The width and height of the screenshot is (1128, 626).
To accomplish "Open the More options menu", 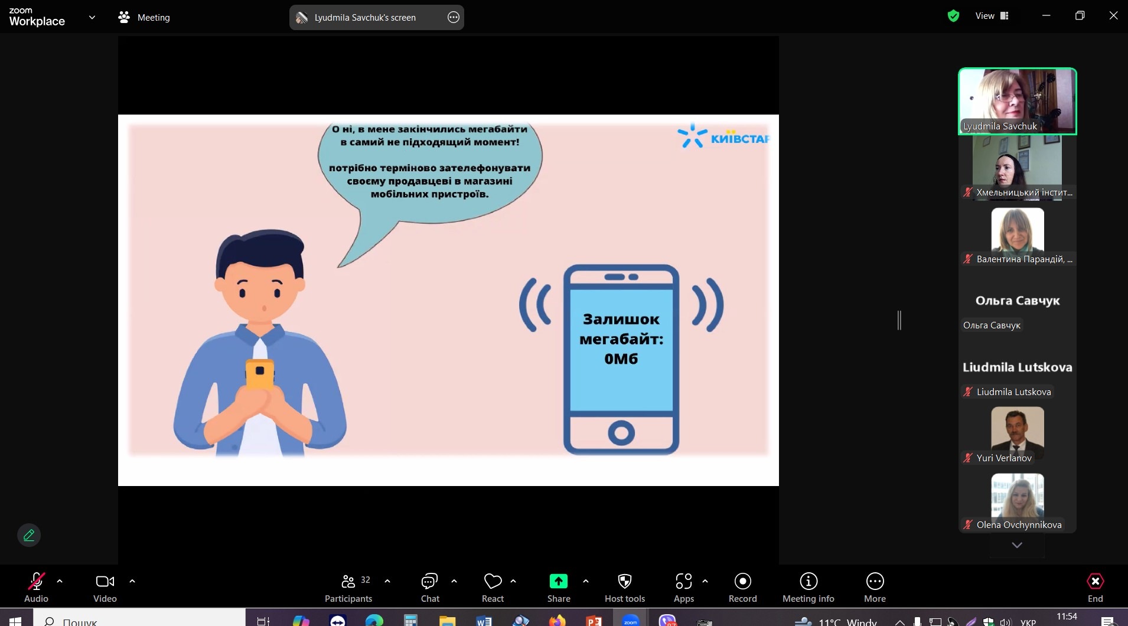I will 875,587.
